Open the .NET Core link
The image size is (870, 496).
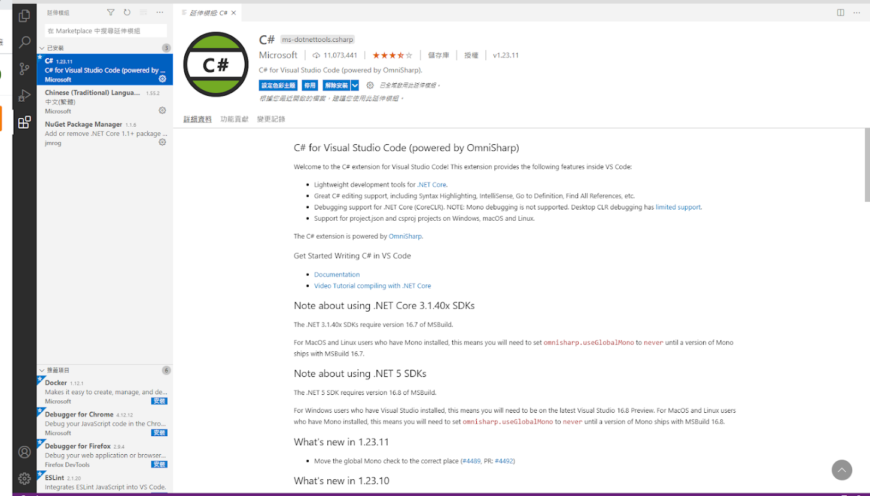tap(432, 184)
